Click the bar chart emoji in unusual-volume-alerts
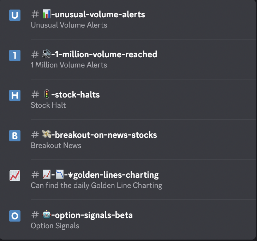Viewport: 257px width, 241px height. click(47, 14)
